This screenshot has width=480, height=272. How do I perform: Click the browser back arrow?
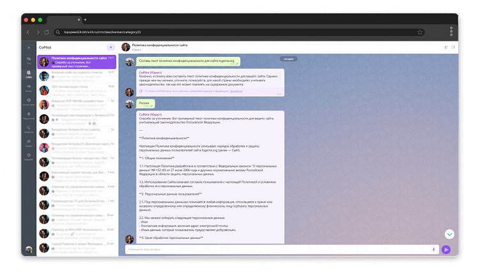[x=28, y=32]
